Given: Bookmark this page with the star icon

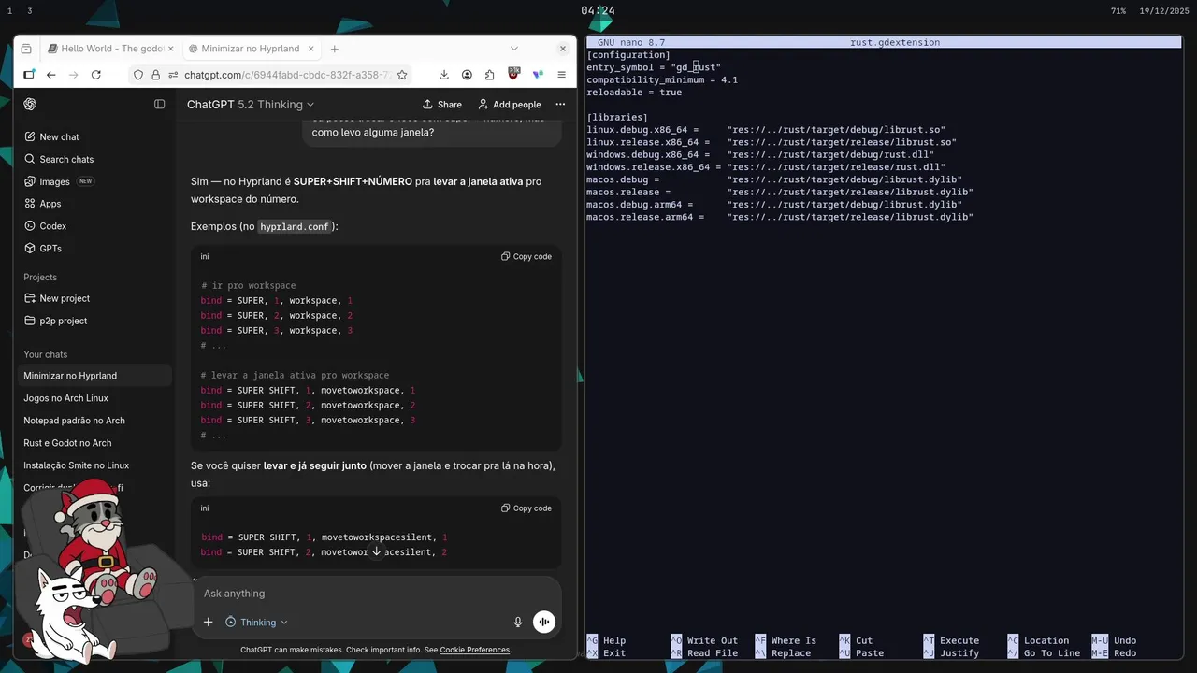Looking at the screenshot, I should 402,75.
